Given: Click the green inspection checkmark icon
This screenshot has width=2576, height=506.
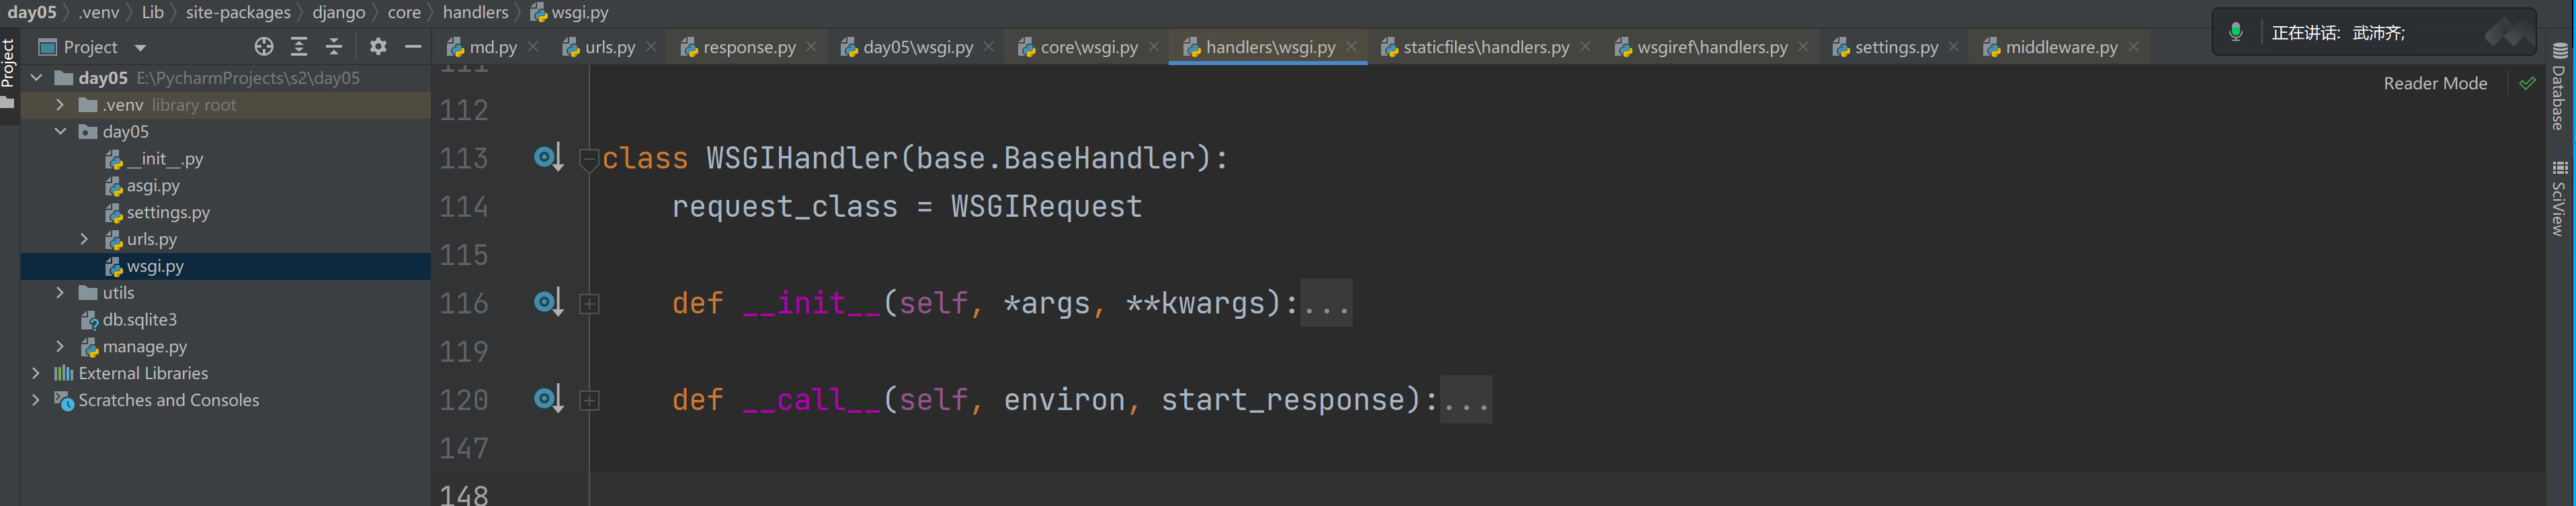Looking at the screenshot, I should [2527, 84].
